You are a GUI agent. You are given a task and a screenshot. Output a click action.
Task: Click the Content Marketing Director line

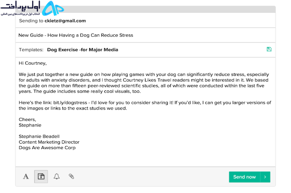pos(49,142)
